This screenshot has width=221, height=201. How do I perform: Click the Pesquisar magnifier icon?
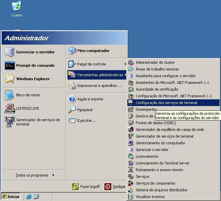point(72,110)
